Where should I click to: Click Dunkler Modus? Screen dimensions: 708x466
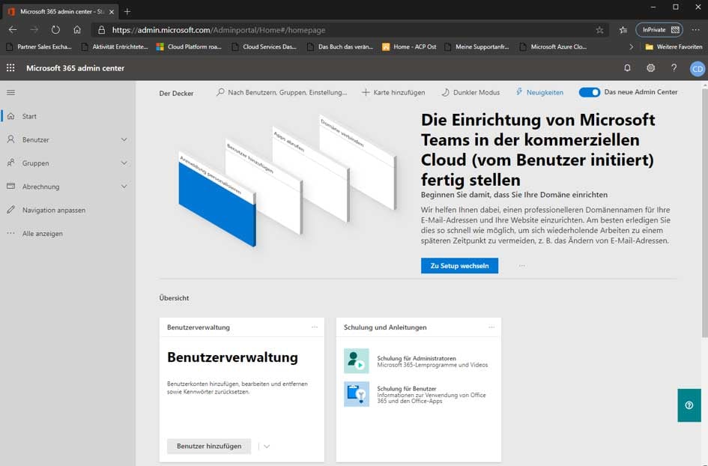tap(471, 92)
